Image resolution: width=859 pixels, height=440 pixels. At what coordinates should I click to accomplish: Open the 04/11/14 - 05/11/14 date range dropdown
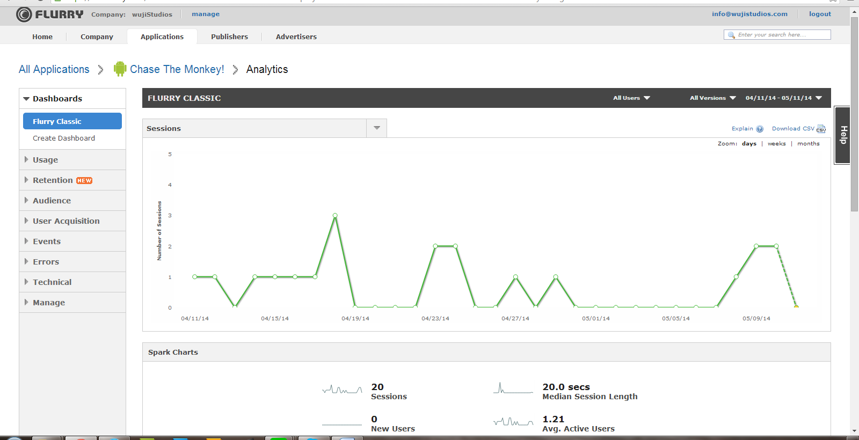[x=784, y=98]
